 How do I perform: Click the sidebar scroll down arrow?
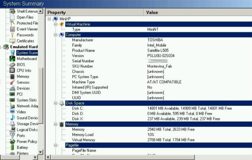pos(41,152)
